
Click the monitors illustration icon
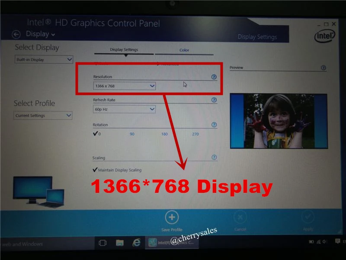click(x=39, y=192)
